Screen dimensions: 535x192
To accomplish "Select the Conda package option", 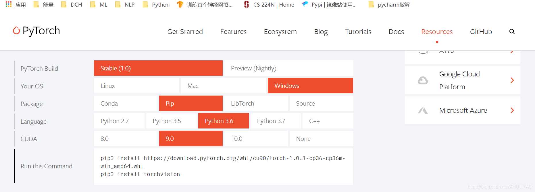I will [x=126, y=103].
